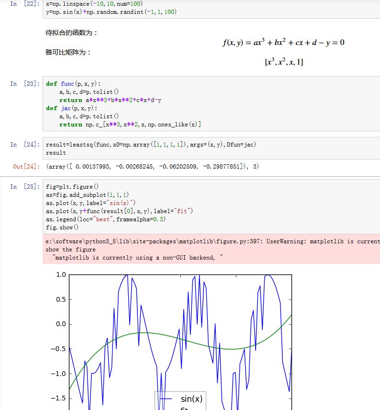Click the Jacobian matrix [x³, x², x, 1] formula
This screenshot has height=410, width=380.
(283, 62)
